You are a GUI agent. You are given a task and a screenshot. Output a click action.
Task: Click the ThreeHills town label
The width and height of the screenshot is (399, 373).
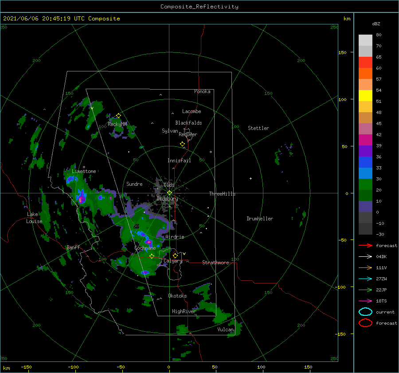click(222, 194)
